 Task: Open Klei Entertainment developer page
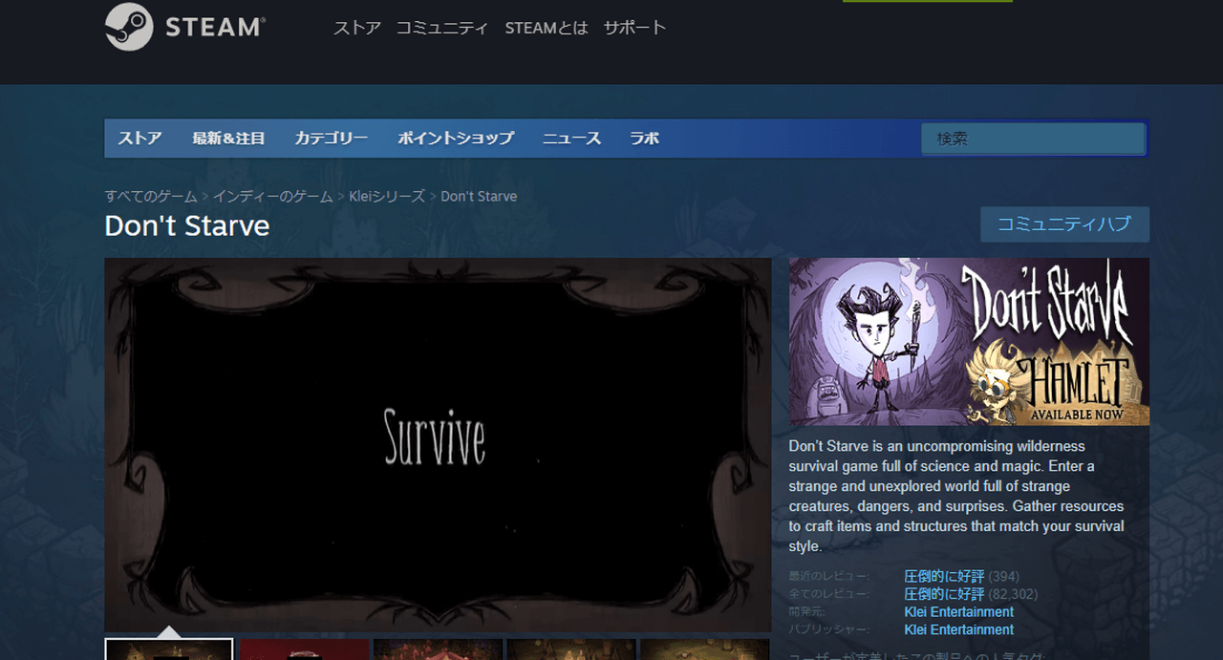pos(958,611)
